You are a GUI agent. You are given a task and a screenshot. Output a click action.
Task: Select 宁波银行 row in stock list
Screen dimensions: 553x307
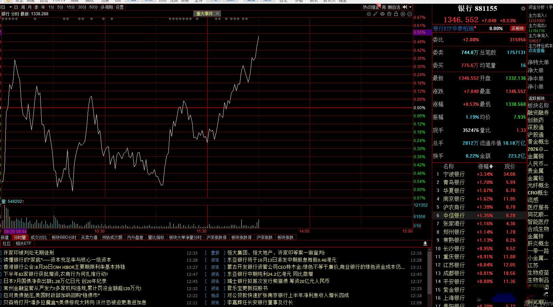(480, 174)
